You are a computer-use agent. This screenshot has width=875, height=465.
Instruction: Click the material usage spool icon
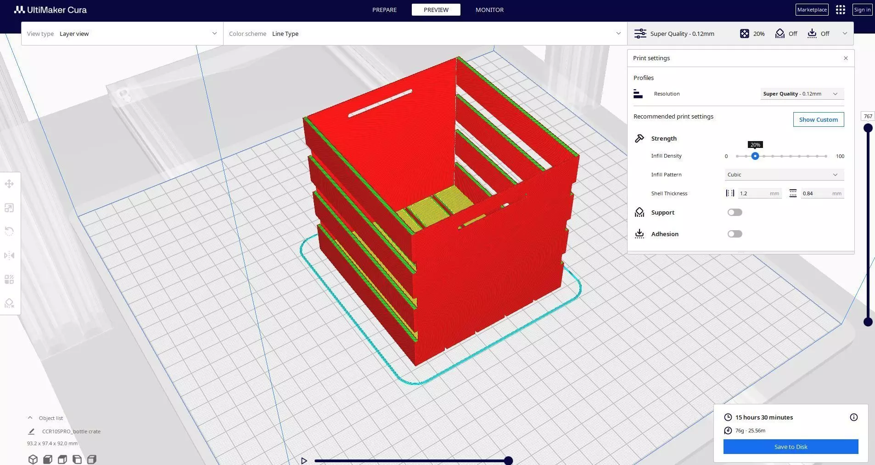click(x=728, y=431)
